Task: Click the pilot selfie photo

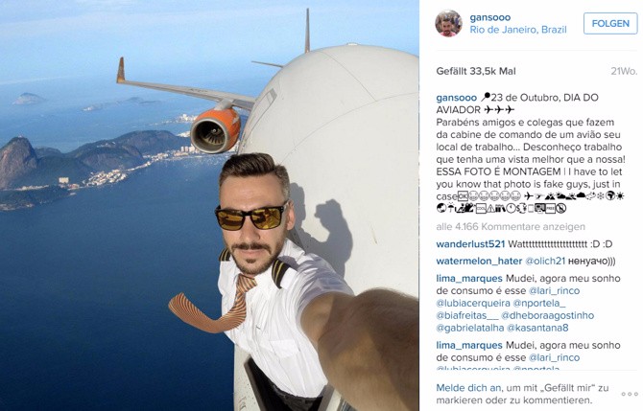Action: pyautogui.click(x=209, y=205)
